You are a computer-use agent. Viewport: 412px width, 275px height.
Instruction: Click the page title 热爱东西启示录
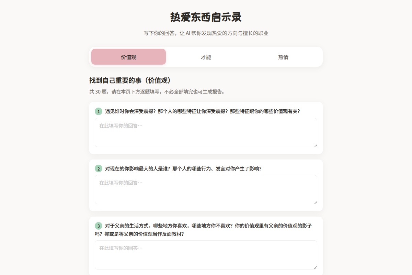coord(206,17)
